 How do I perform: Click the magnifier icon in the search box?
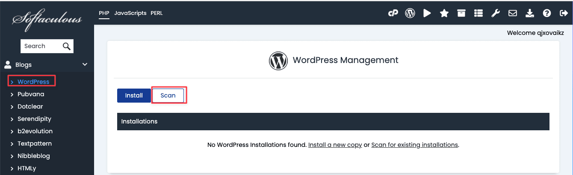click(x=67, y=46)
